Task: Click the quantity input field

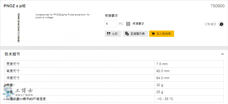Action: tap(110, 24)
